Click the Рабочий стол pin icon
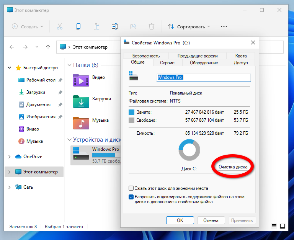 (x=60, y=80)
